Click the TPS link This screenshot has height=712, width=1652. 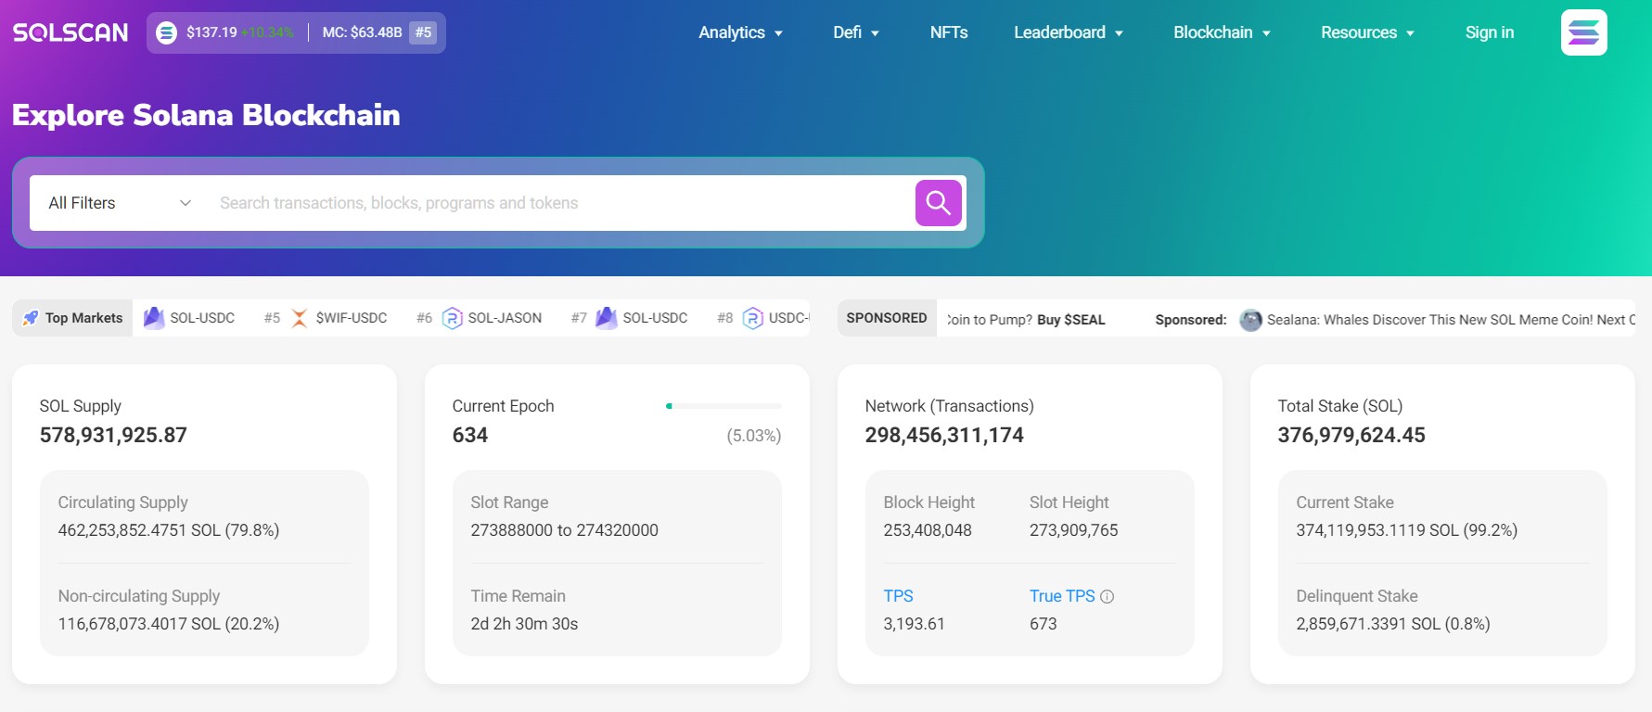(898, 596)
